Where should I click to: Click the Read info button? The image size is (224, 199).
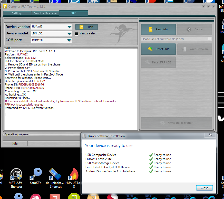[158, 29]
